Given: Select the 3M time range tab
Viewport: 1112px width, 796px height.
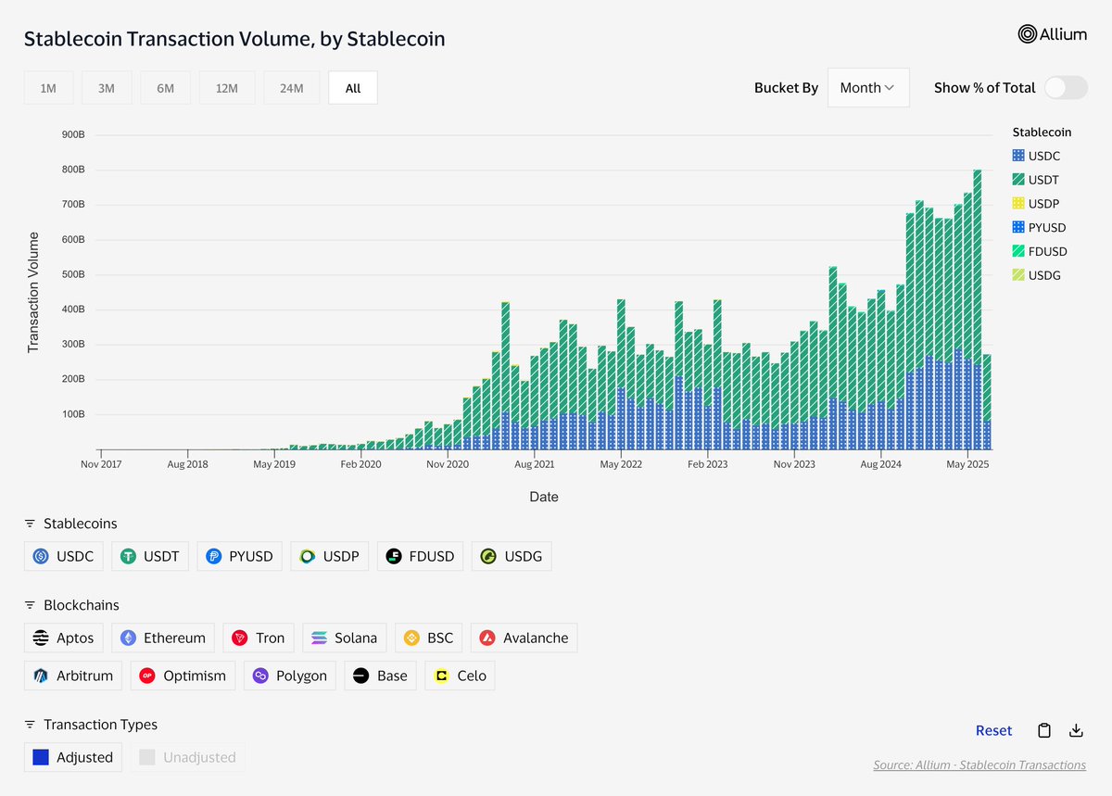Looking at the screenshot, I should (107, 88).
